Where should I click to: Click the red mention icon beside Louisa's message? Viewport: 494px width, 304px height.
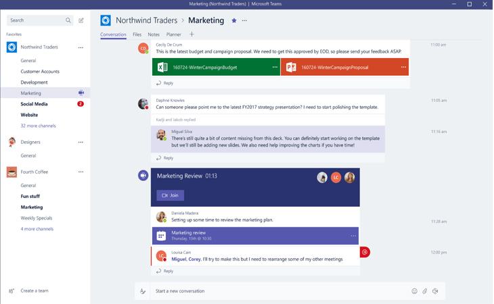pyautogui.click(x=365, y=252)
